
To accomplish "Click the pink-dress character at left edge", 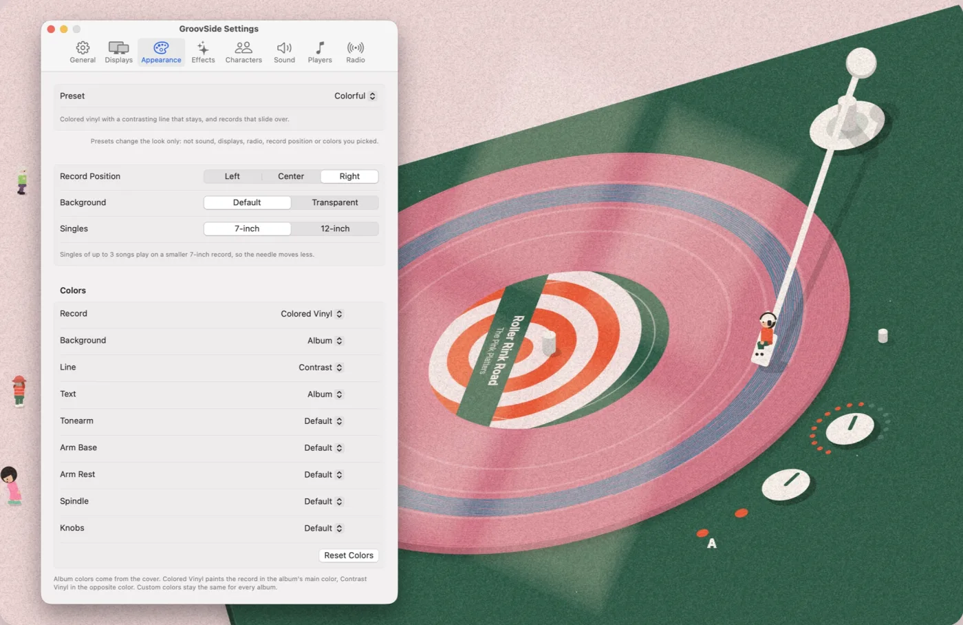I will (x=11, y=486).
